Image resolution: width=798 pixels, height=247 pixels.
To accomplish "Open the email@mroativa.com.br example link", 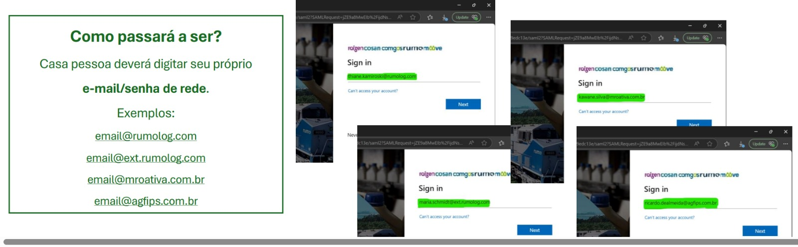I will point(146,180).
